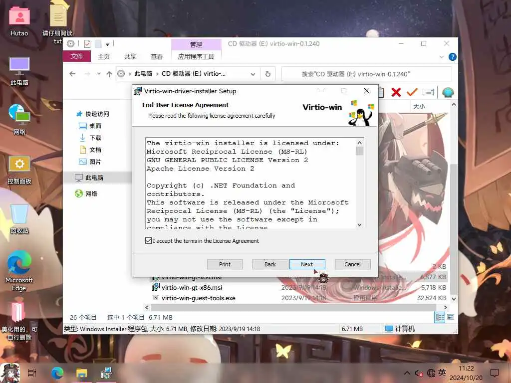Click Back in the installer dialog

pos(270,264)
